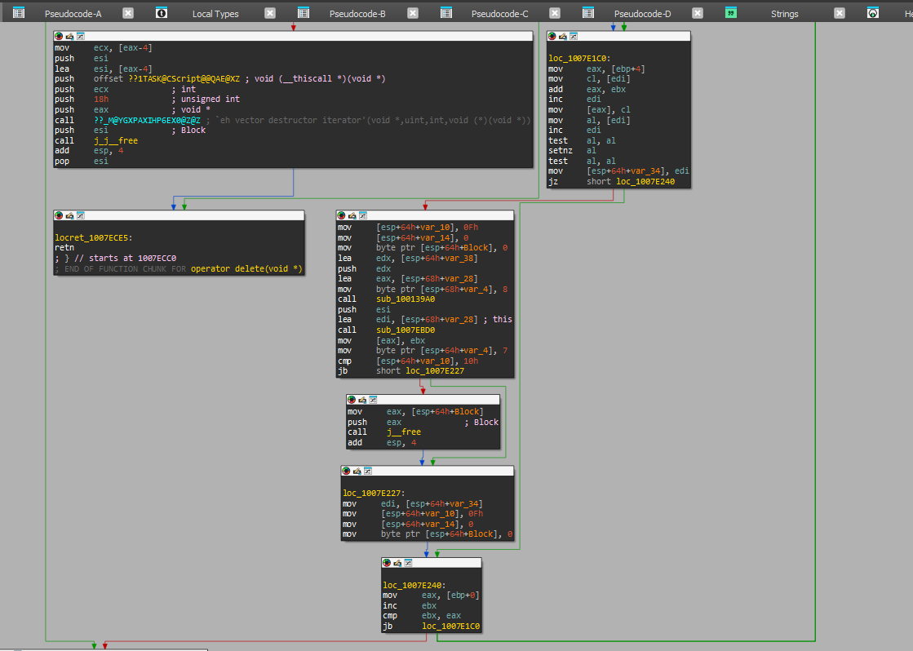The image size is (913, 651).
Task: Click pencil icon on vector destructor iterator node
Action: tap(70, 36)
